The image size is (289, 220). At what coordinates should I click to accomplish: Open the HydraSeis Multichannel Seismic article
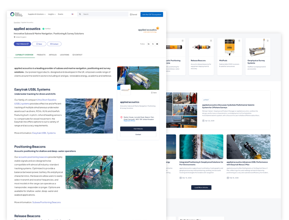(228, 106)
